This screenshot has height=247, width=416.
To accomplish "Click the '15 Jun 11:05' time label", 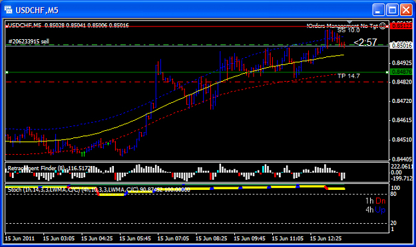I will (288, 238).
